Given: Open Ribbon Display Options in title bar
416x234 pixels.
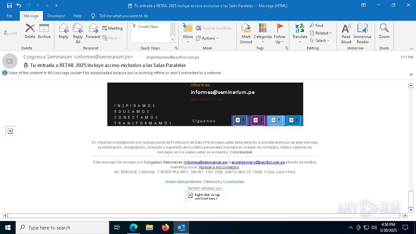Looking at the screenshot, I should click(x=364, y=5).
